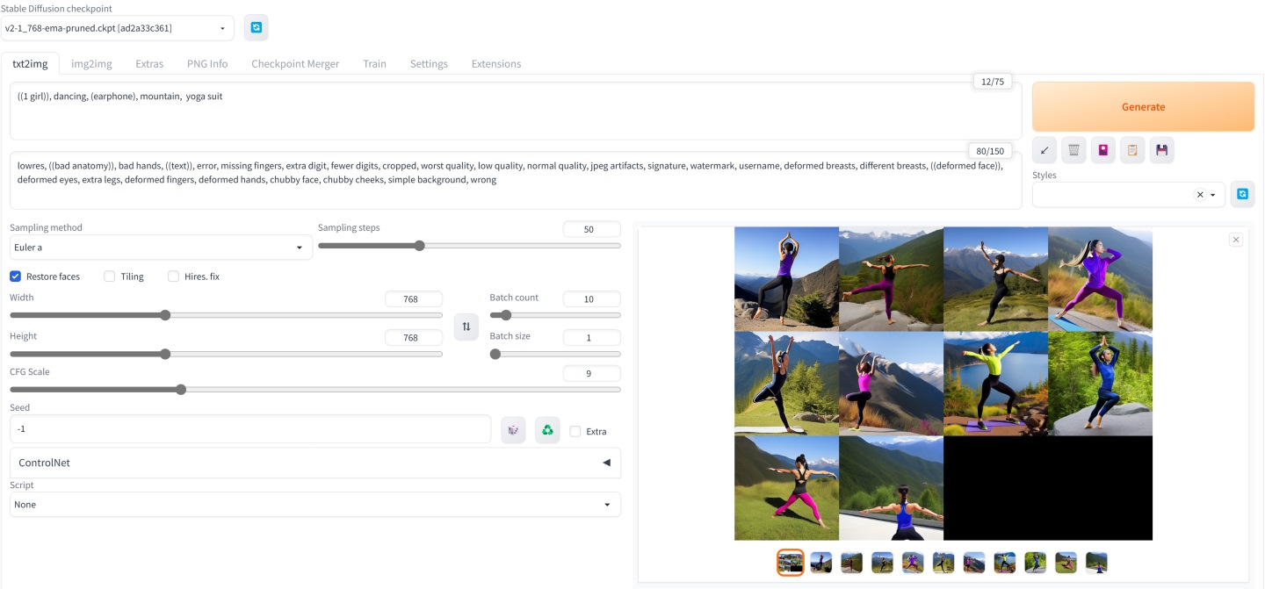
Task: Expand the ControlNet section
Action: coord(314,463)
